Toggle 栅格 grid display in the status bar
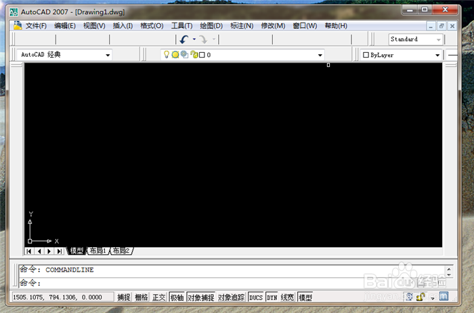This screenshot has height=313, width=474. (141, 297)
